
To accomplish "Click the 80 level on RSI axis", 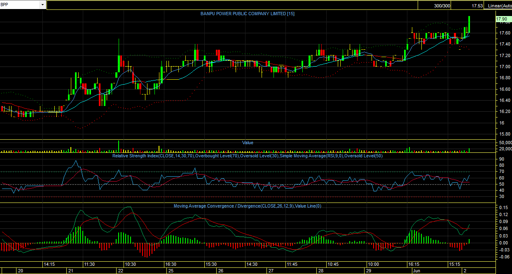I will coord(501,165).
